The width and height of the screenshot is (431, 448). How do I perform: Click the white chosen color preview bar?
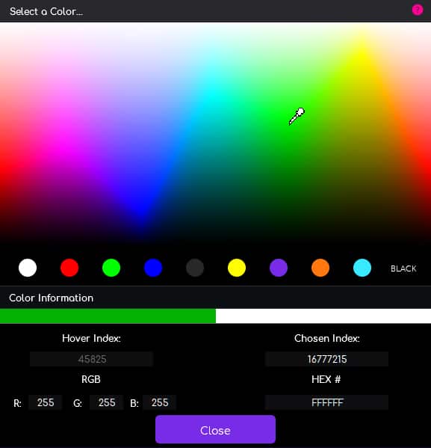(x=323, y=316)
